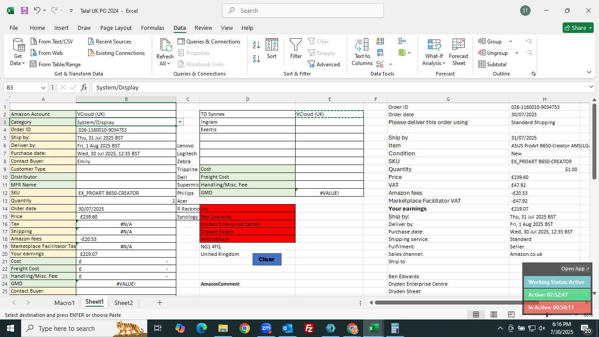Open the File menu
Viewport: 599px width, 337px height.
point(14,28)
